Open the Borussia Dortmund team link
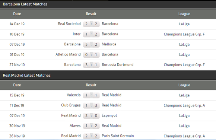 point(118,65)
